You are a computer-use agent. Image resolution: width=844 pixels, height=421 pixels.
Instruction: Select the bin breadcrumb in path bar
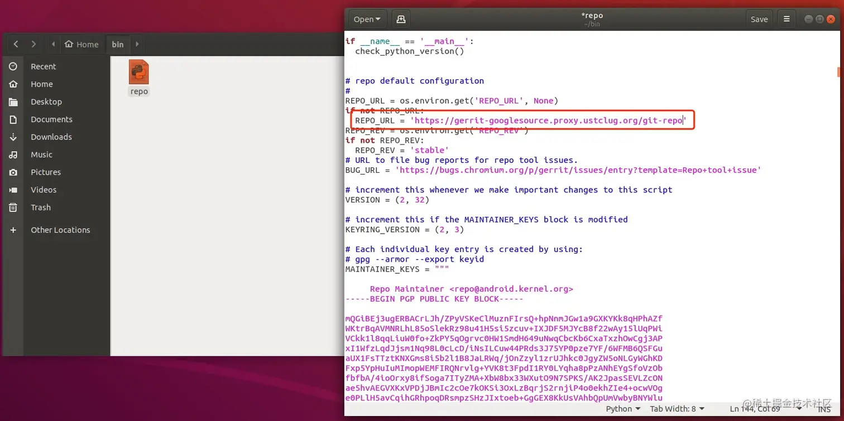click(x=118, y=44)
